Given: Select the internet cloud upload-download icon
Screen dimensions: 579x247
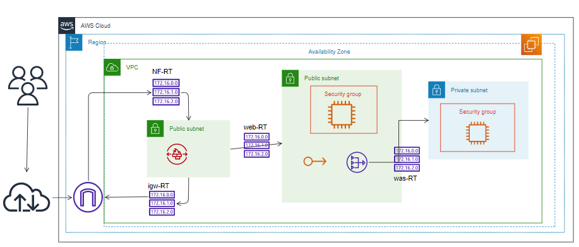Looking at the screenshot, I should click(27, 198).
